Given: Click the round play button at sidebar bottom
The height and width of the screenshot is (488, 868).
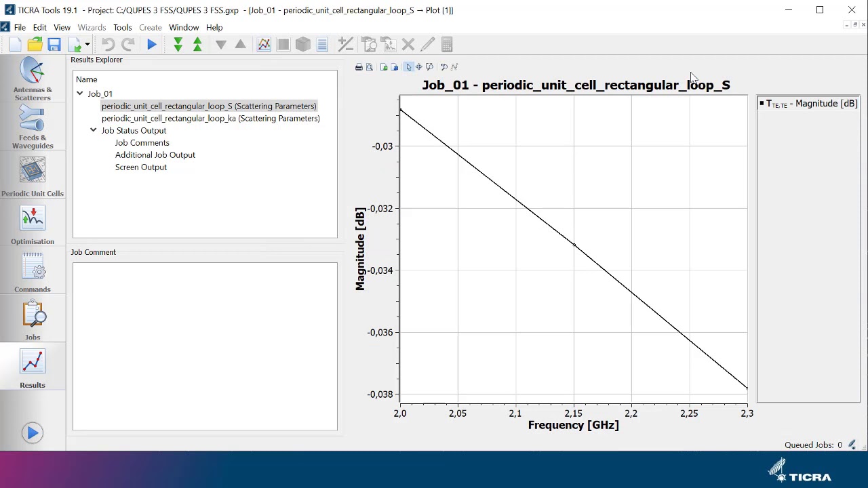Looking at the screenshot, I should (x=33, y=433).
